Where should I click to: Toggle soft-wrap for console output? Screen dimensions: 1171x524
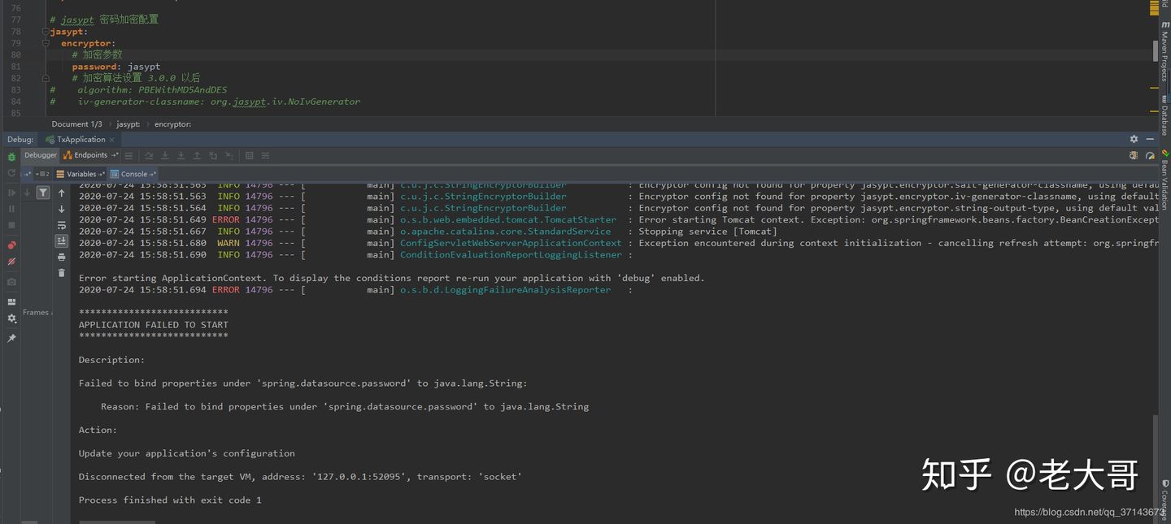point(61,225)
